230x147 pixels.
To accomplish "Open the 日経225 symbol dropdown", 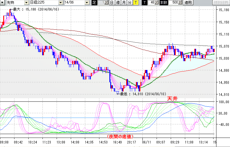I will 61,3.
